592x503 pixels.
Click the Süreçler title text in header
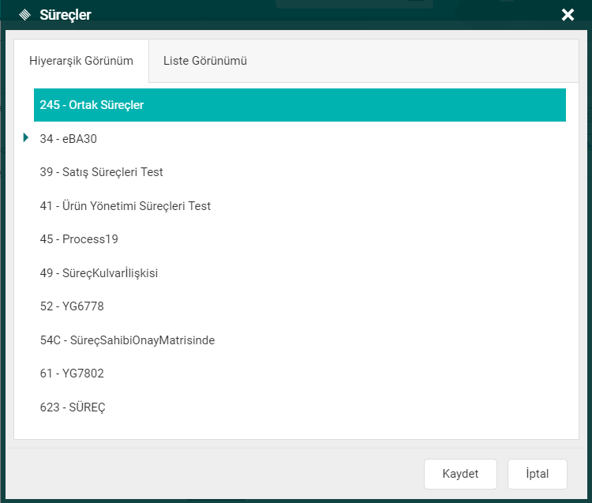tap(66, 15)
